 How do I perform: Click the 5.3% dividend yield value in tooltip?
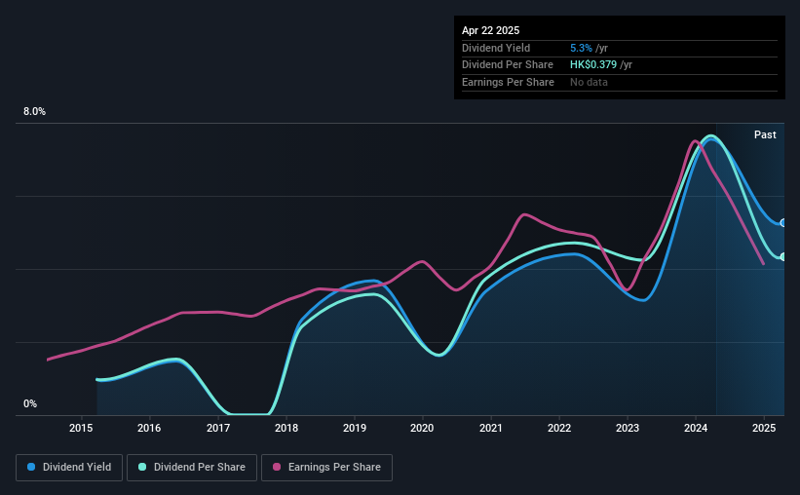coord(581,48)
